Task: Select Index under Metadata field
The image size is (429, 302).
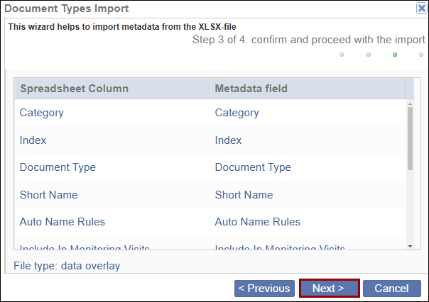Action: point(228,140)
